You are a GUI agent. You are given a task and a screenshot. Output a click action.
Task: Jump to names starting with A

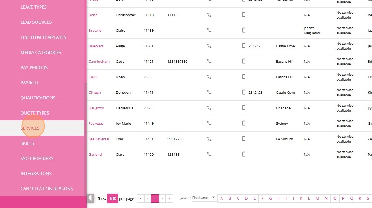click(222, 198)
